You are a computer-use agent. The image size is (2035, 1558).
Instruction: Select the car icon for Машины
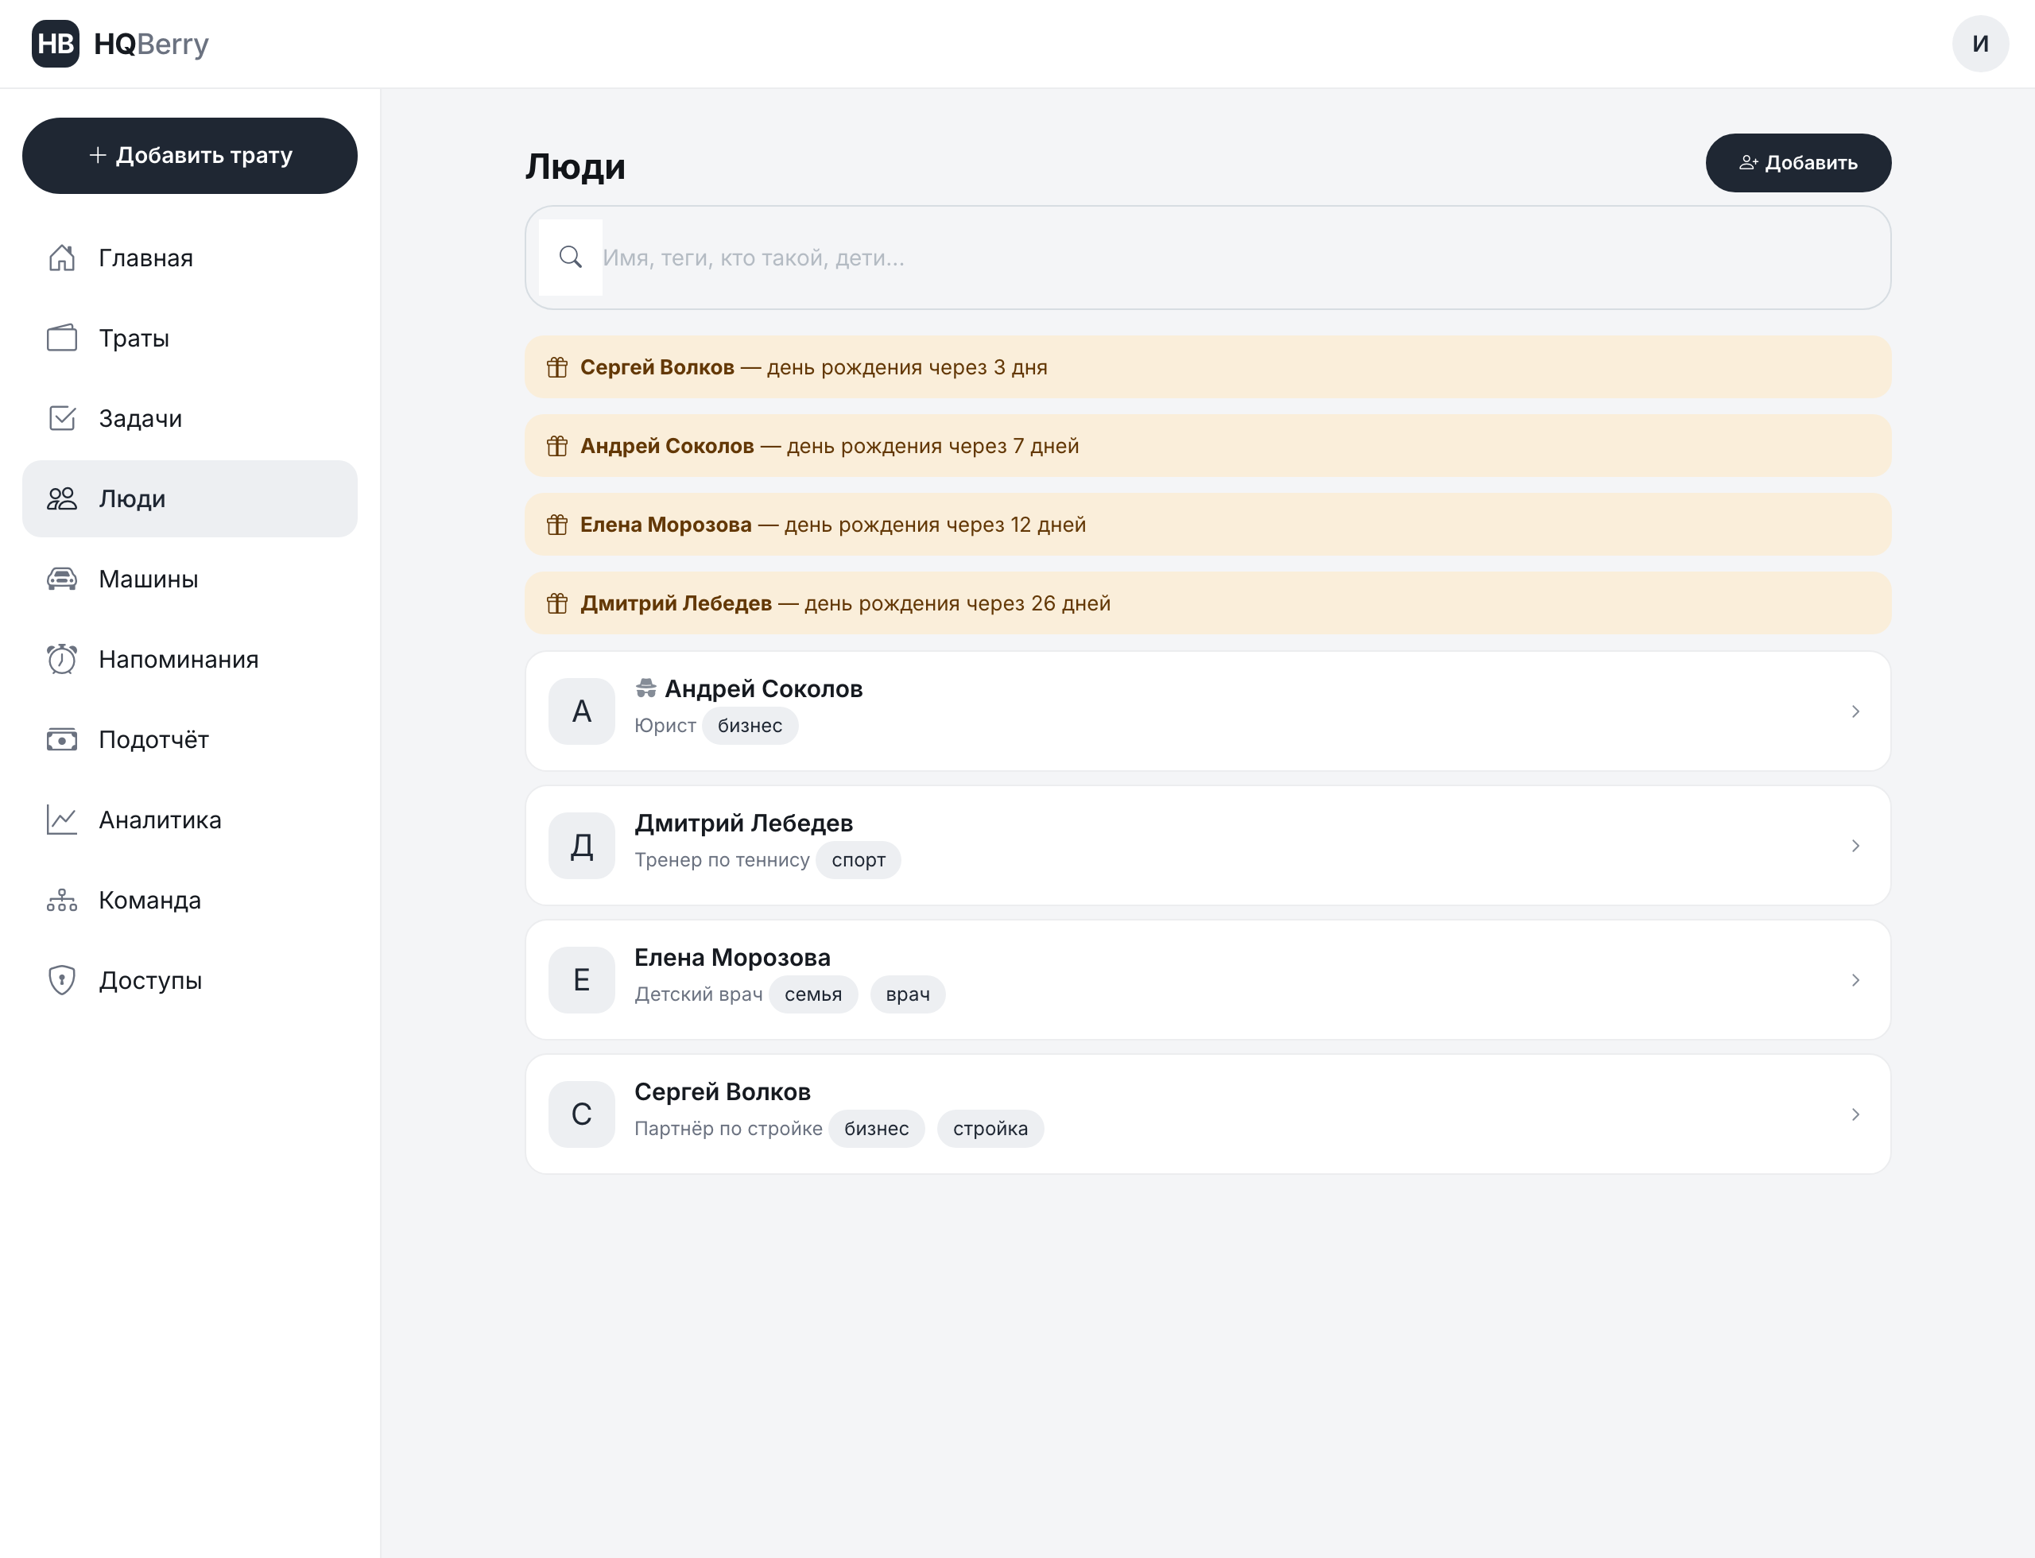(x=62, y=579)
